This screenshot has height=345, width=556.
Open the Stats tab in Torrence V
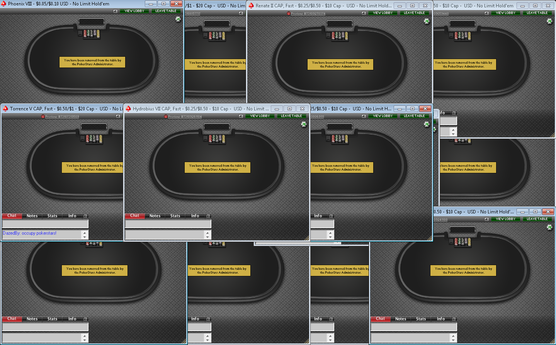[52, 216]
